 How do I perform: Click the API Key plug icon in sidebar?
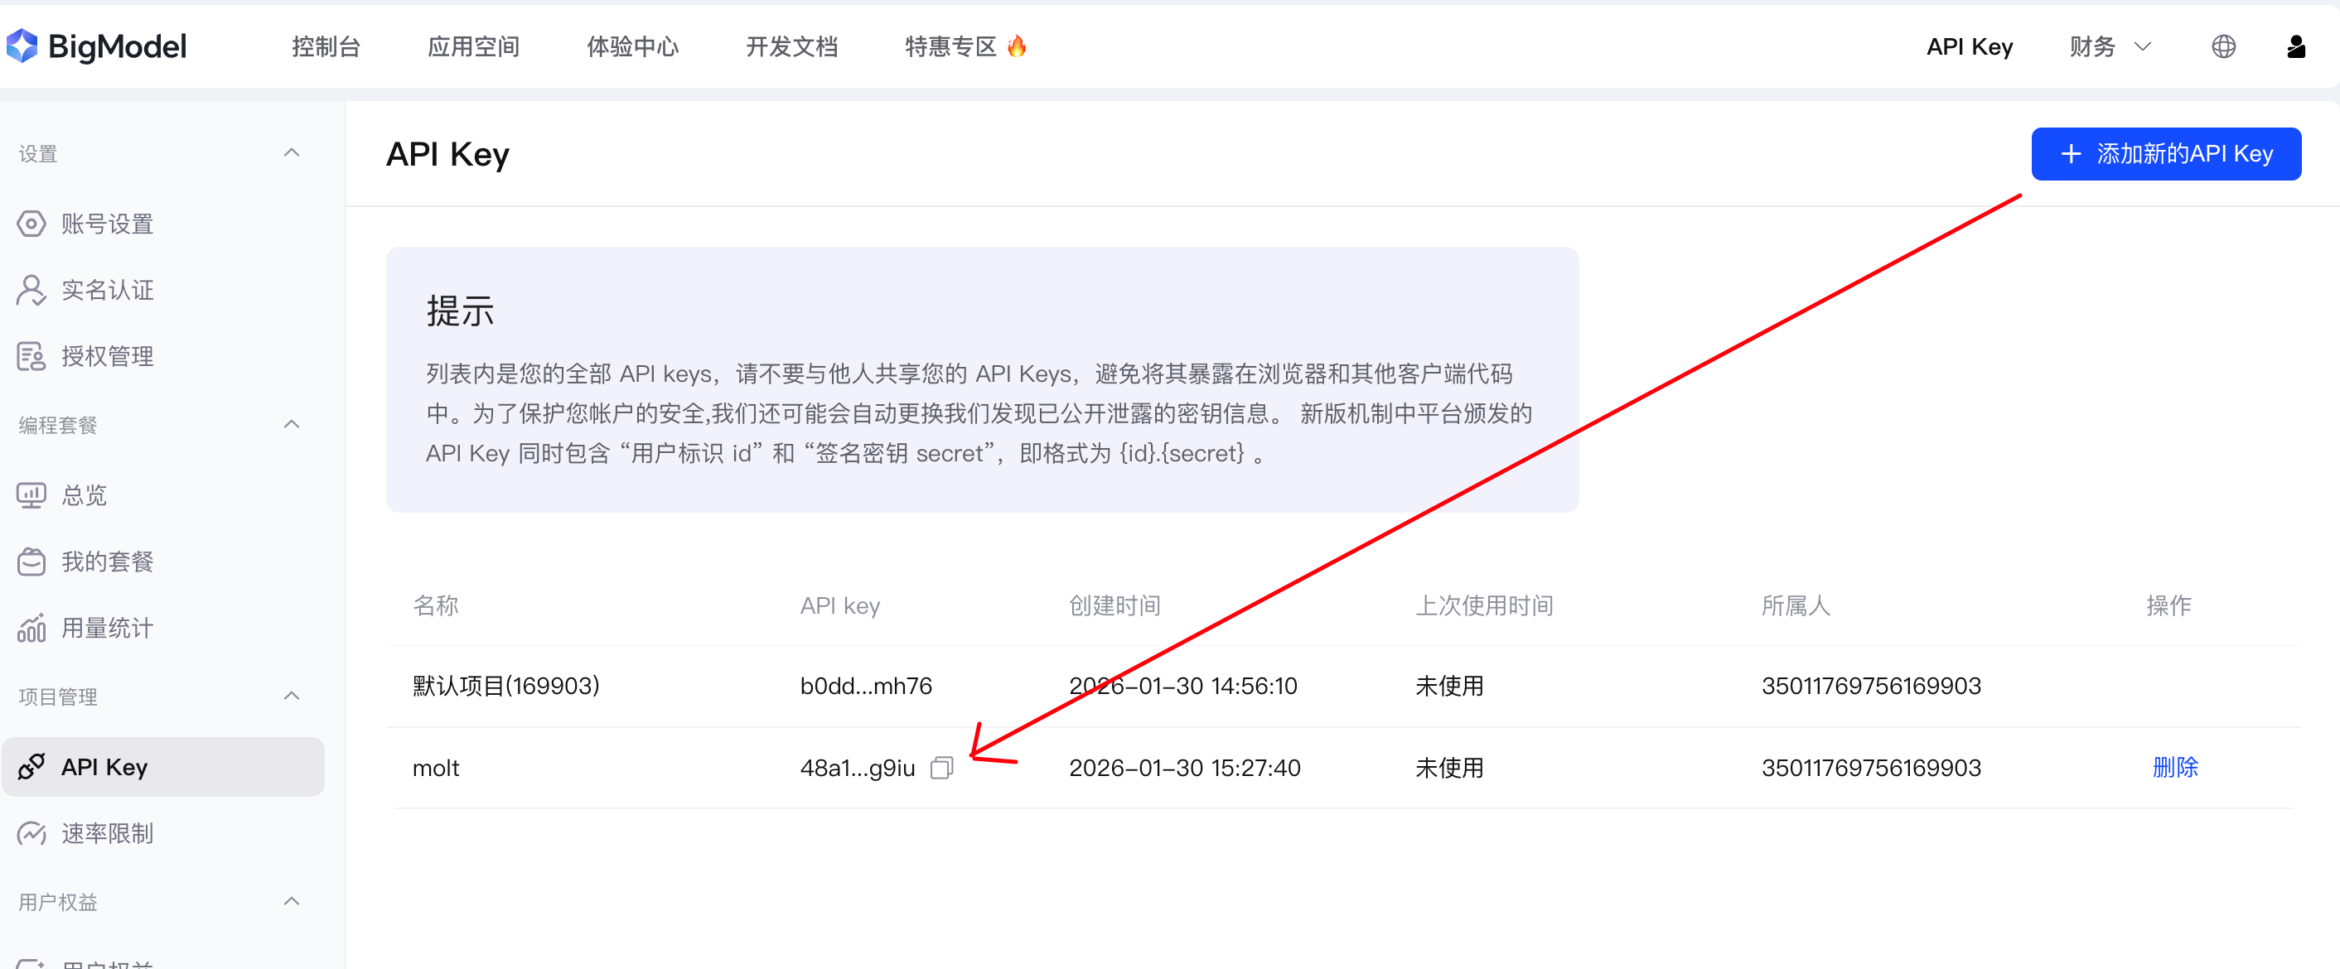pos(31,766)
